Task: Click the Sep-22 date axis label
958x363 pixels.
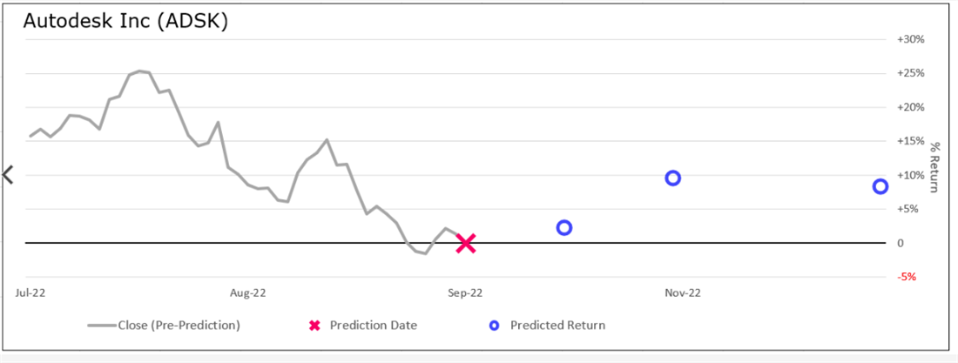Action: (x=465, y=293)
